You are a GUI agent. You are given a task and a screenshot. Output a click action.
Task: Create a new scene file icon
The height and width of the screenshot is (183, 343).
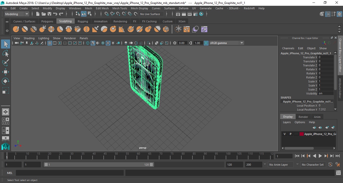[38, 14]
